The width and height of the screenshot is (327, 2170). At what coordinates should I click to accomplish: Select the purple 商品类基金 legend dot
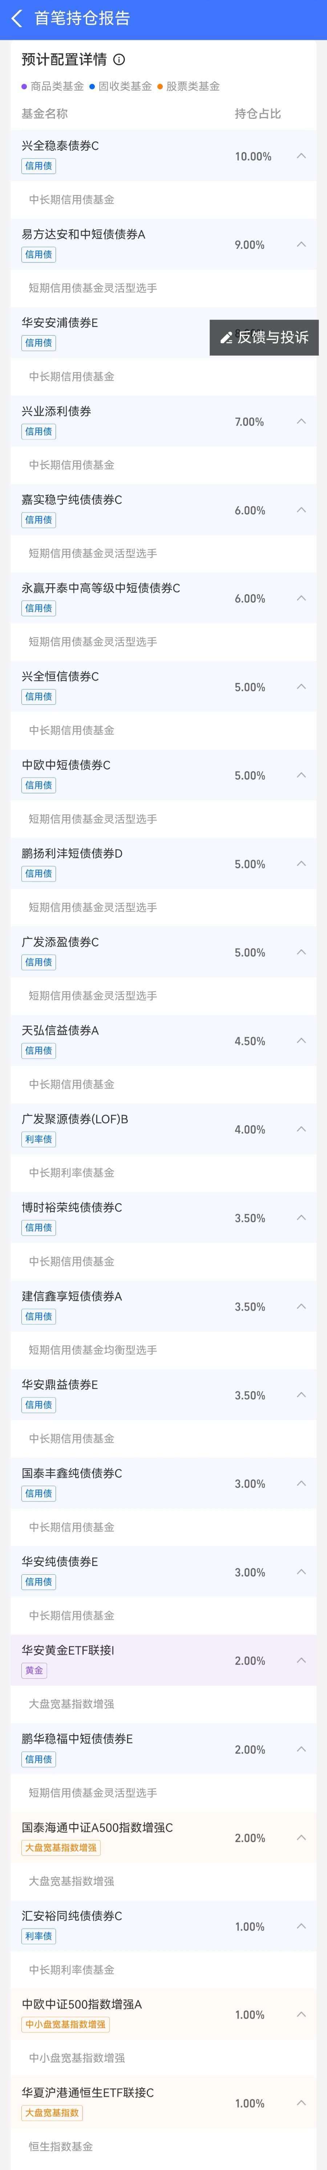click(x=24, y=86)
